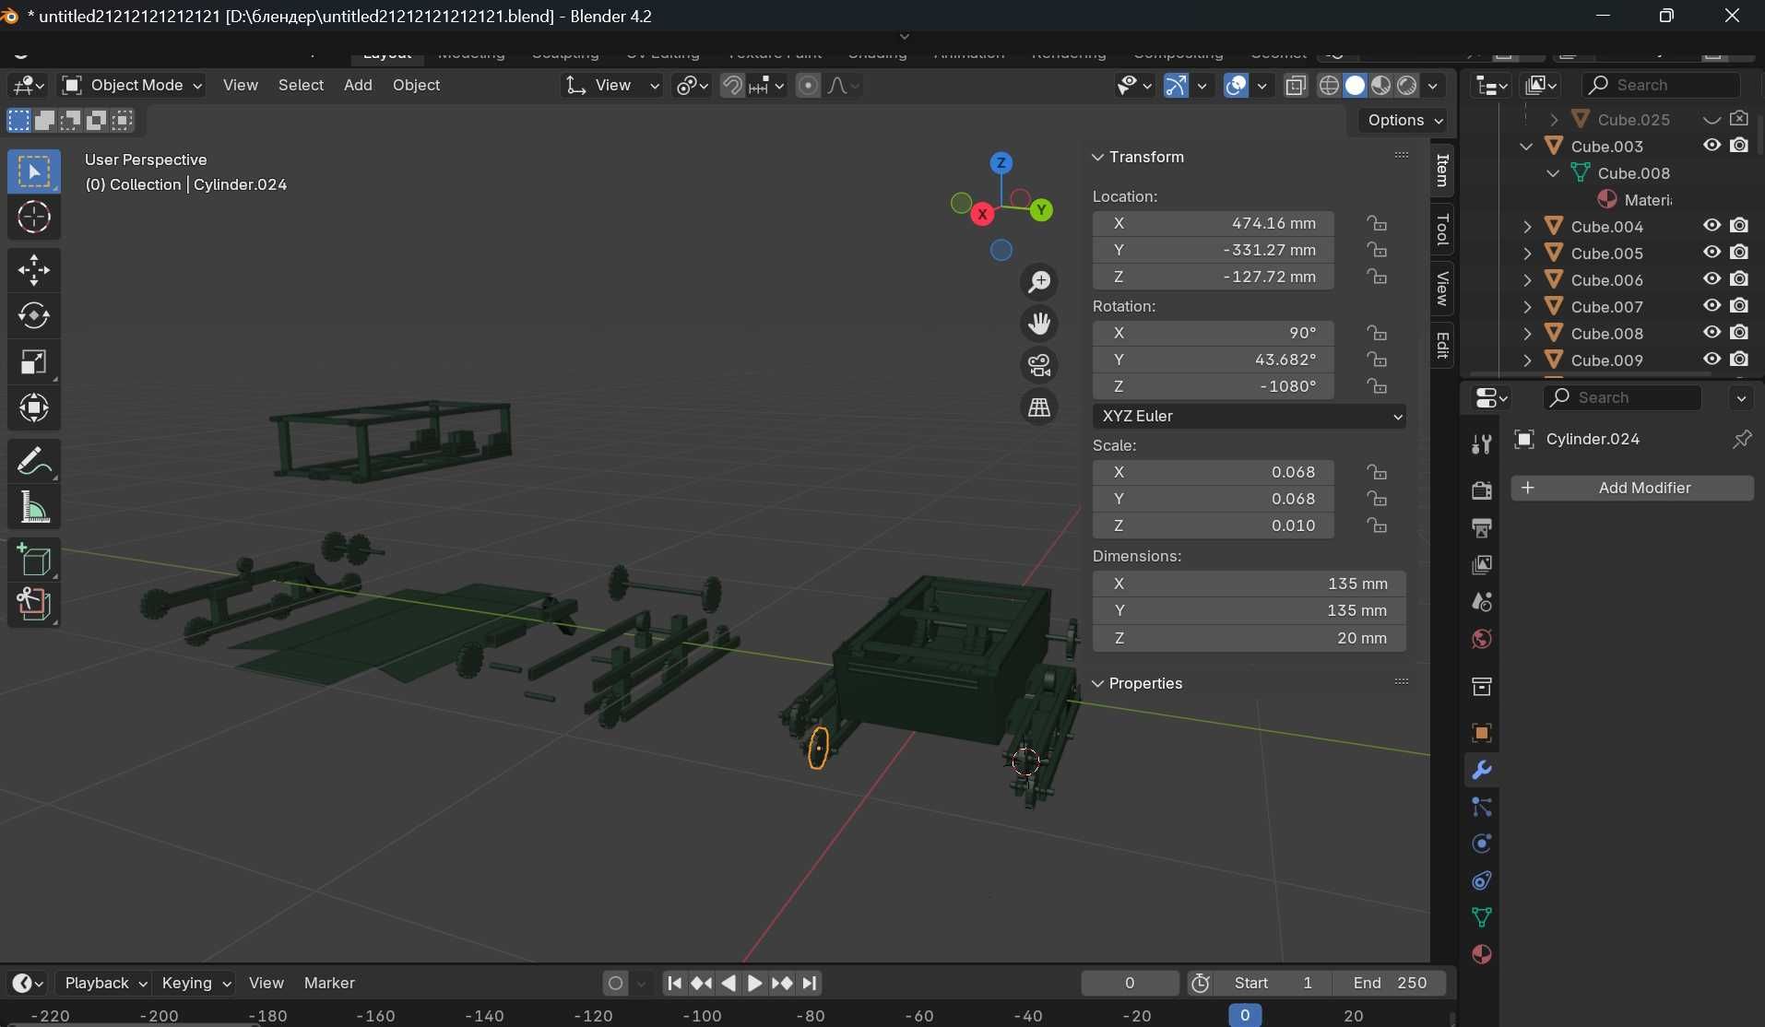Toggle the camera view icon

(1039, 365)
